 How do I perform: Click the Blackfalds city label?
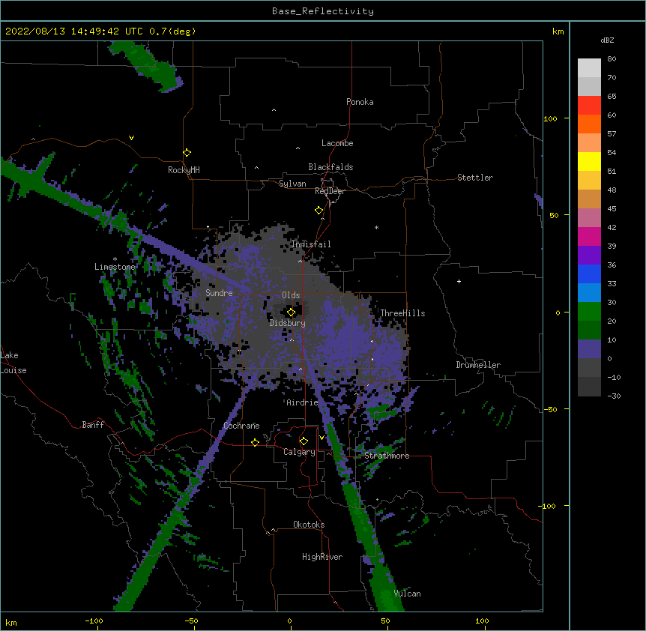(x=330, y=167)
